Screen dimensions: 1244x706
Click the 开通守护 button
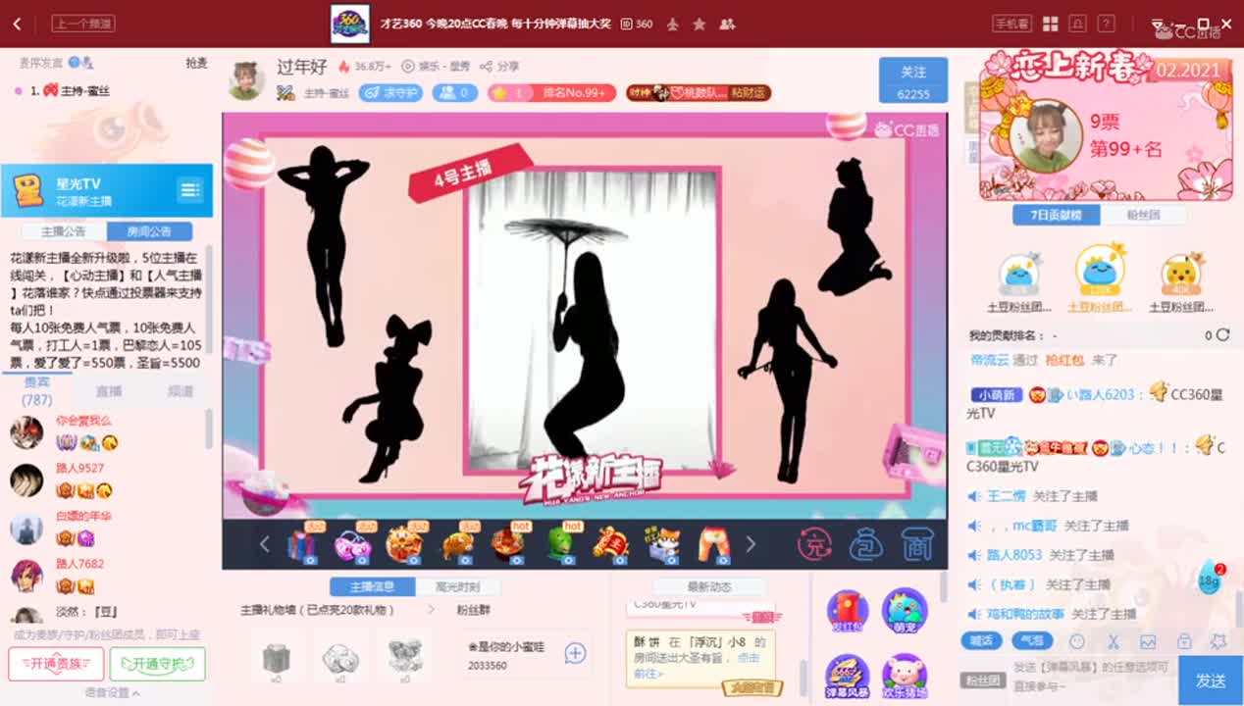(x=158, y=664)
